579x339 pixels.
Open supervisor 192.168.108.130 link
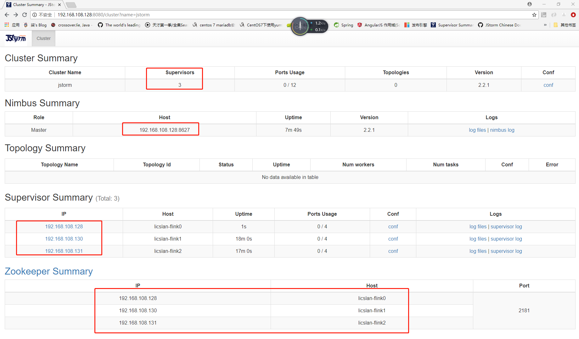[64, 239]
